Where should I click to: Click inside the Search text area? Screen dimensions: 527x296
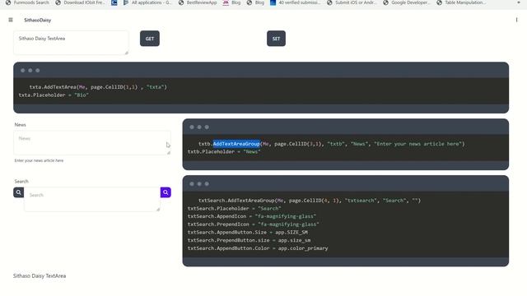[x=92, y=199]
